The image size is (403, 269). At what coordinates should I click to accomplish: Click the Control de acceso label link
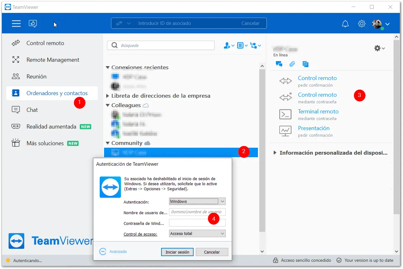[140, 234]
